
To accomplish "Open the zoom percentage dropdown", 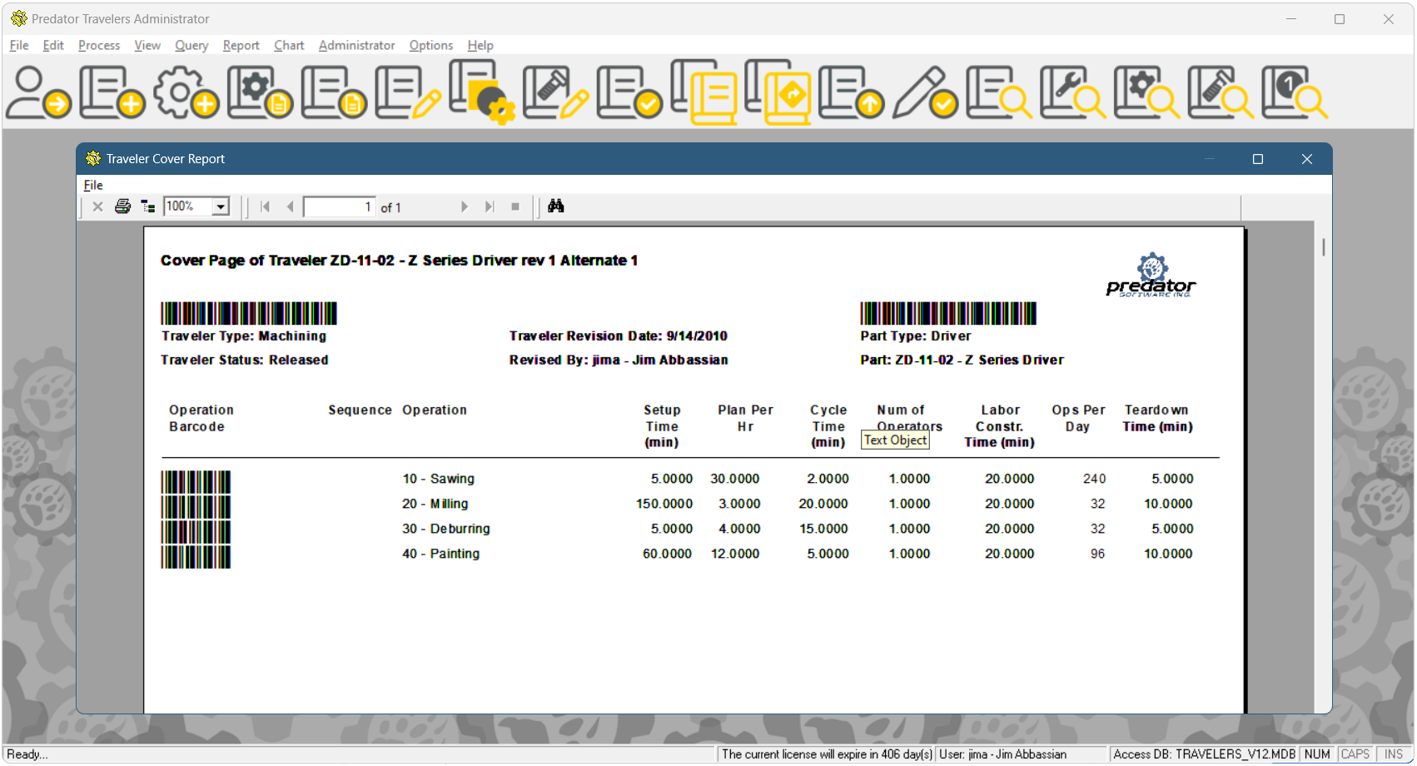I will 220,206.
